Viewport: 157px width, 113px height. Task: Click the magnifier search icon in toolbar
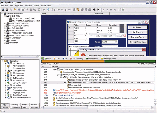[123, 10]
